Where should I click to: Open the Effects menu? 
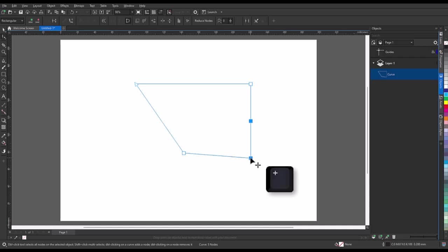click(64, 6)
